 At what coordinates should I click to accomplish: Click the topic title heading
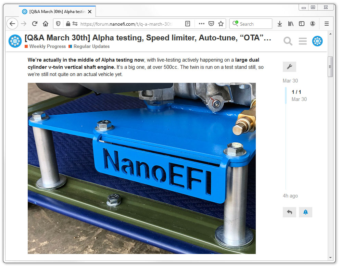click(x=148, y=38)
